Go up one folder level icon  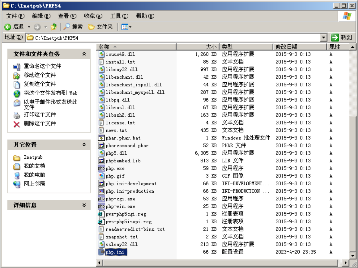point(54,27)
